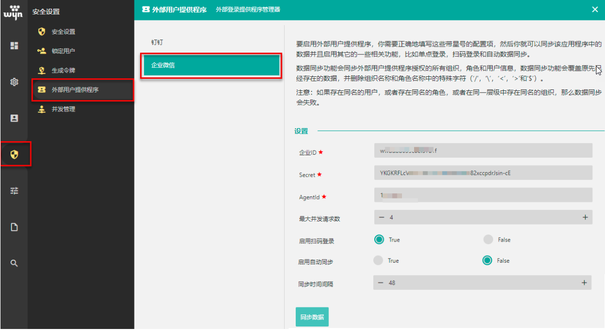The height and width of the screenshot is (330, 605).
Task: Decrease 最大并发请求数 with minus button
Action: pos(381,217)
